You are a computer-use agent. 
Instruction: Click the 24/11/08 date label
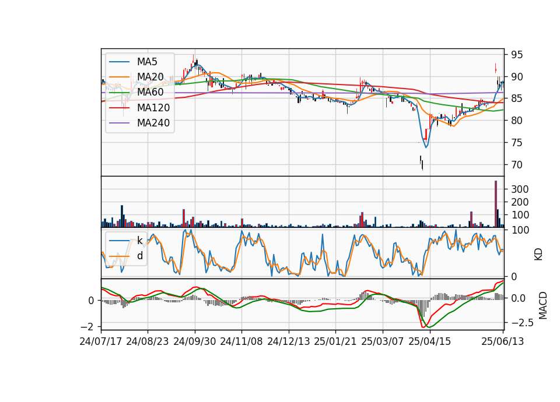(x=242, y=341)
